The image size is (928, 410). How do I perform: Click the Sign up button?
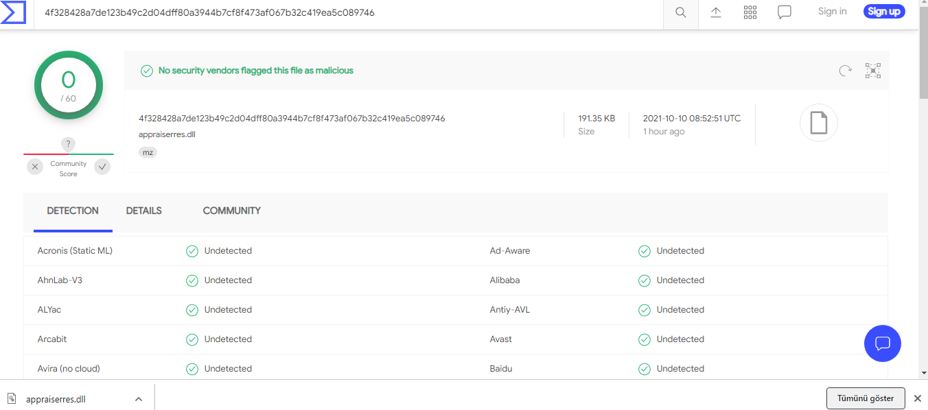tap(884, 11)
